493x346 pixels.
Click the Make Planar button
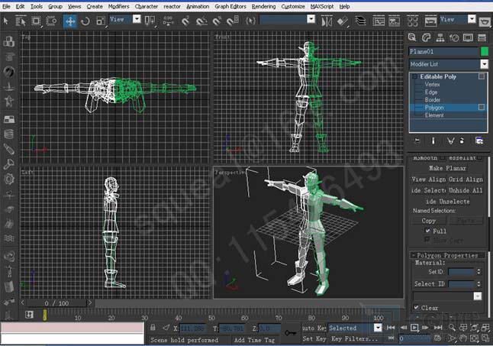[x=447, y=168]
